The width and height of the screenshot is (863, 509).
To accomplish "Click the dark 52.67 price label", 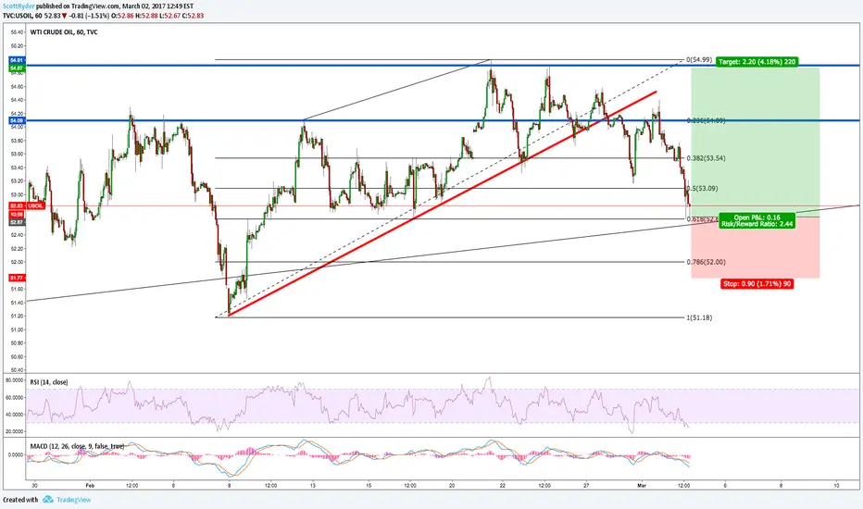I will click(17, 222).
